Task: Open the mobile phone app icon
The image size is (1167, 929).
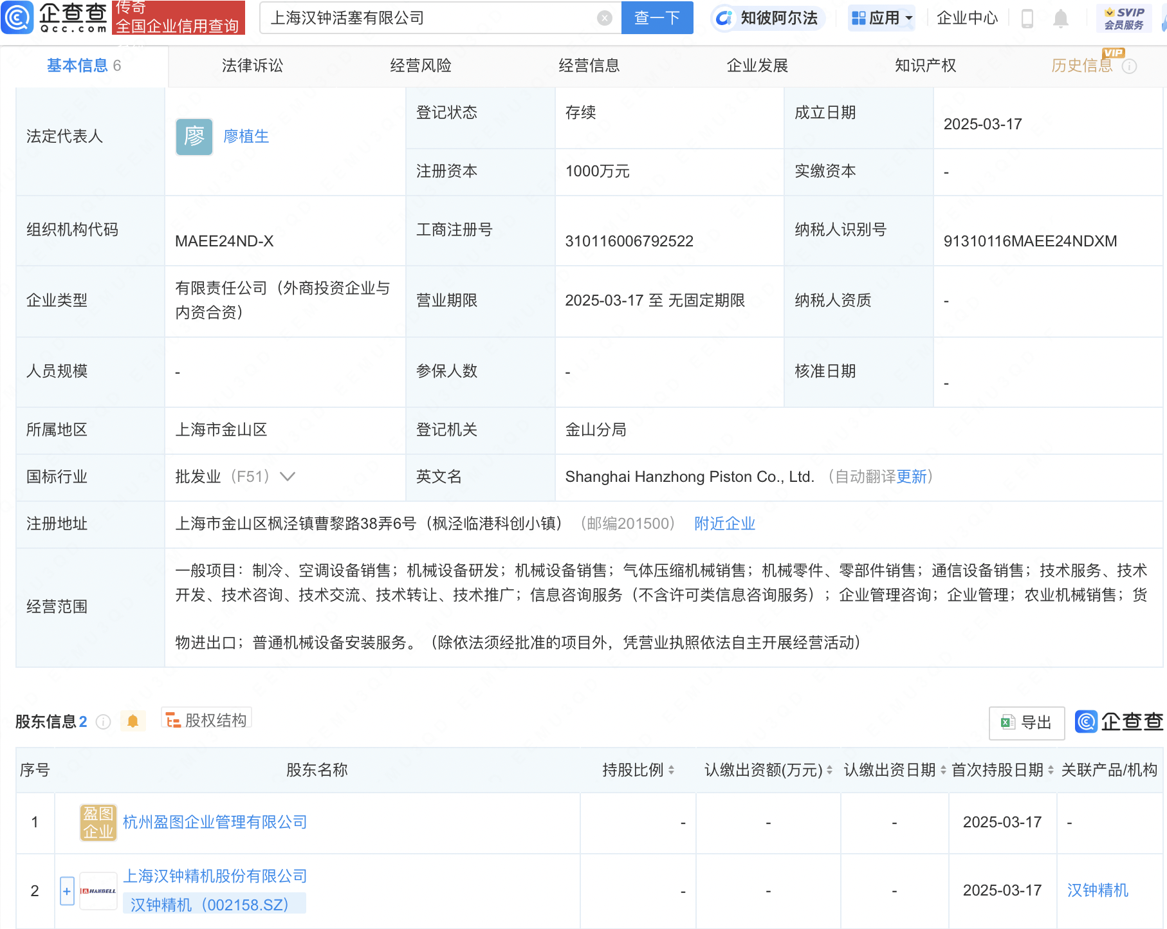Action: 1027,19
